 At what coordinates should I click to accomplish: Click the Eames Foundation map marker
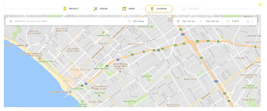point(27,45)
